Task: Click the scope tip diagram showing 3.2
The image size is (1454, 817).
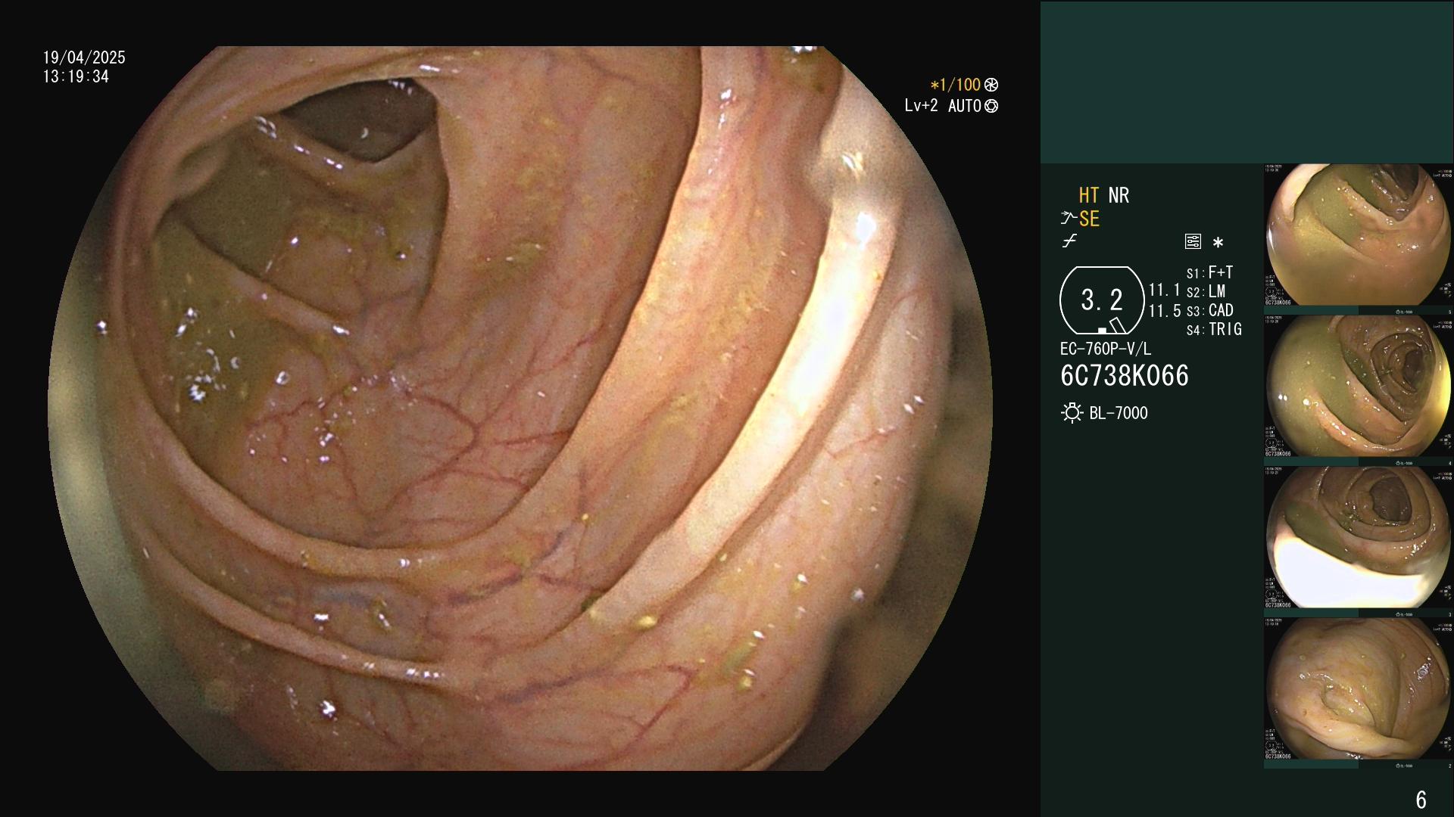Action: click(x=1101, y=300)
